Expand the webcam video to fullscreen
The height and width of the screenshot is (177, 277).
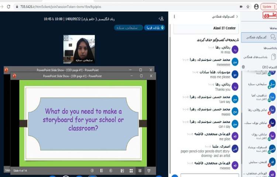66,38
